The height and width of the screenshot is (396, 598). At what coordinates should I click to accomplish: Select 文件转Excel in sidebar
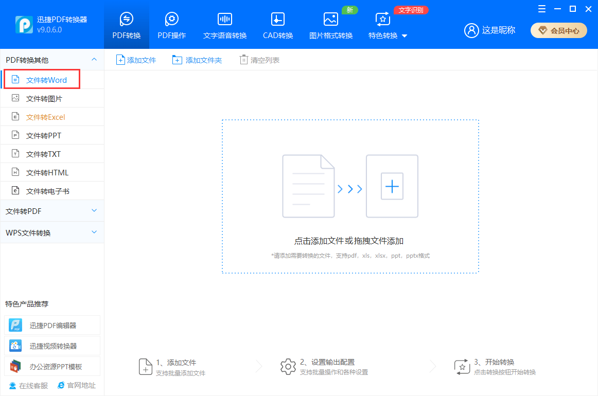(x=52, y=117)
